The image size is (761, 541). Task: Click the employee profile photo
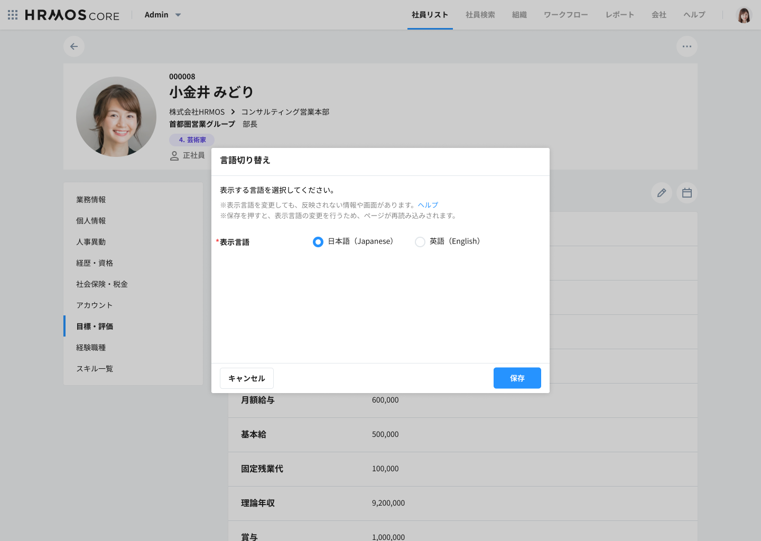[x=116, y=117]
